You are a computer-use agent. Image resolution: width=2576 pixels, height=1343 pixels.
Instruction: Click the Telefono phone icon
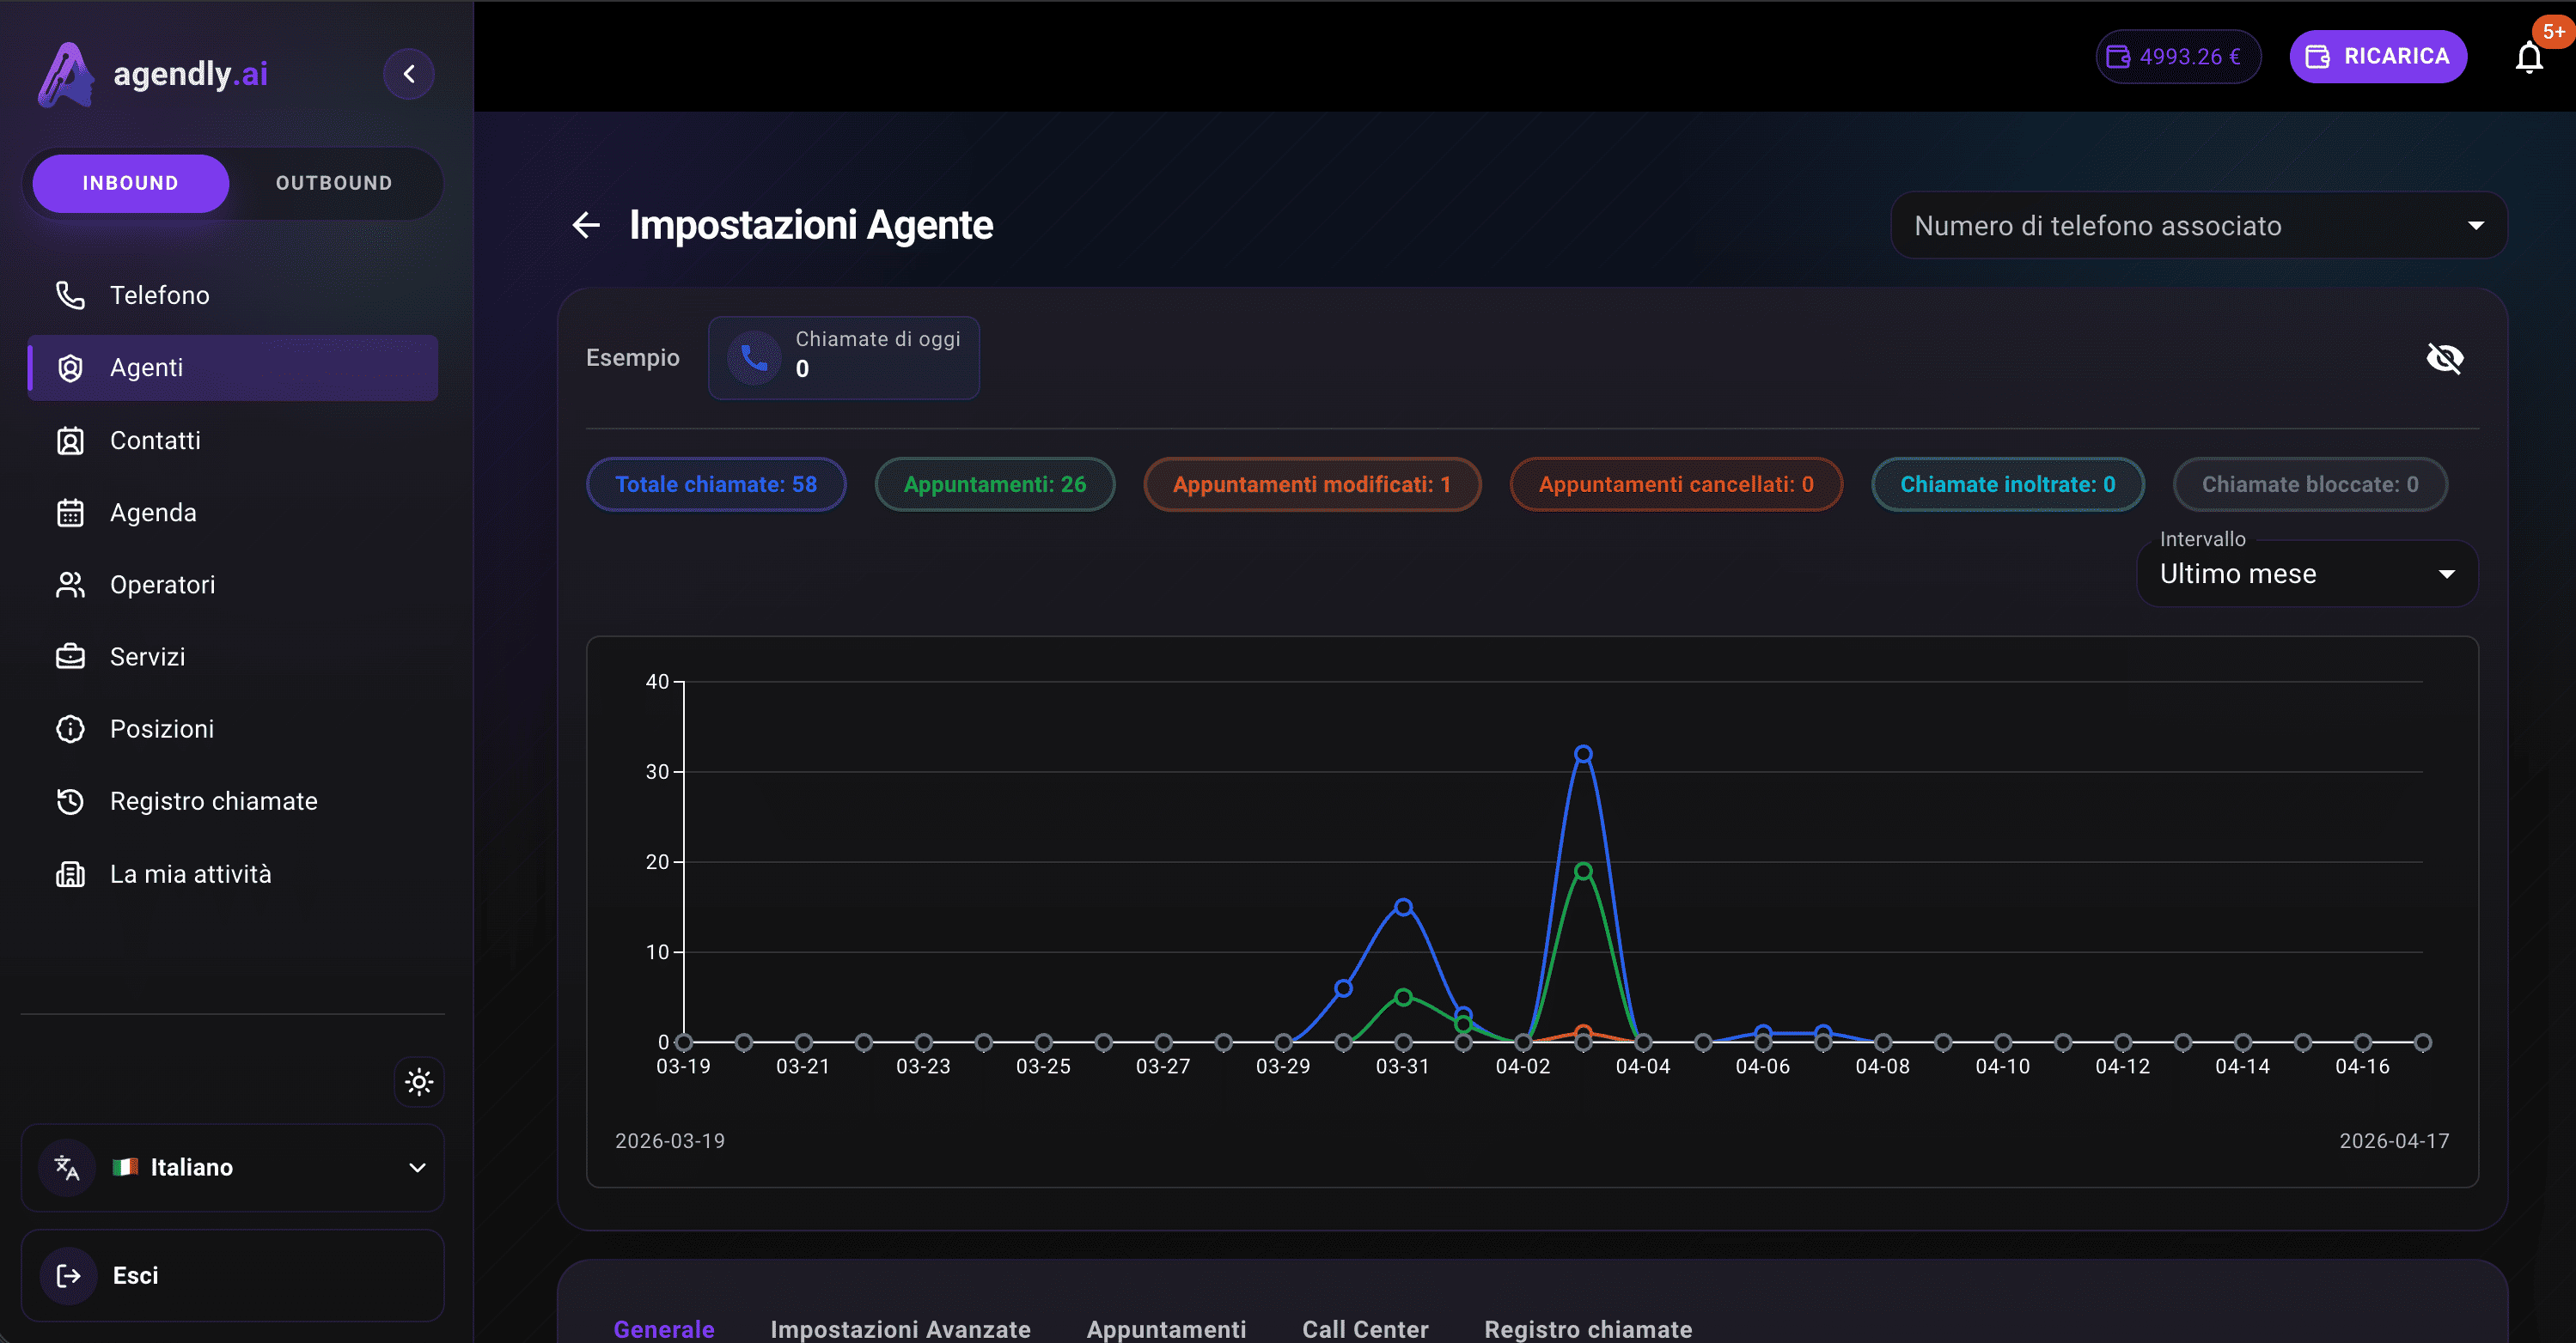pos(70,295)
